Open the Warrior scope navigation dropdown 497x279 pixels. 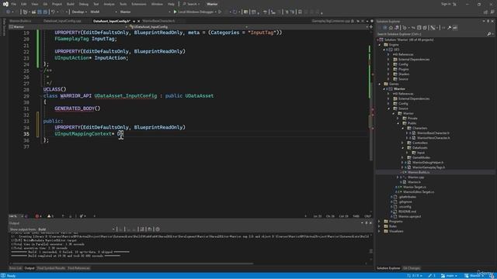point(68,27)
